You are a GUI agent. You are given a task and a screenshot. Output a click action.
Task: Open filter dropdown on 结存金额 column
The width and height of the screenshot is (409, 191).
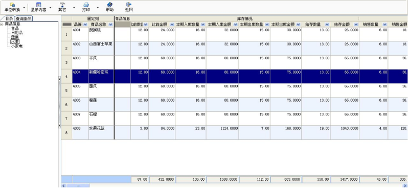tap(356, 25)
